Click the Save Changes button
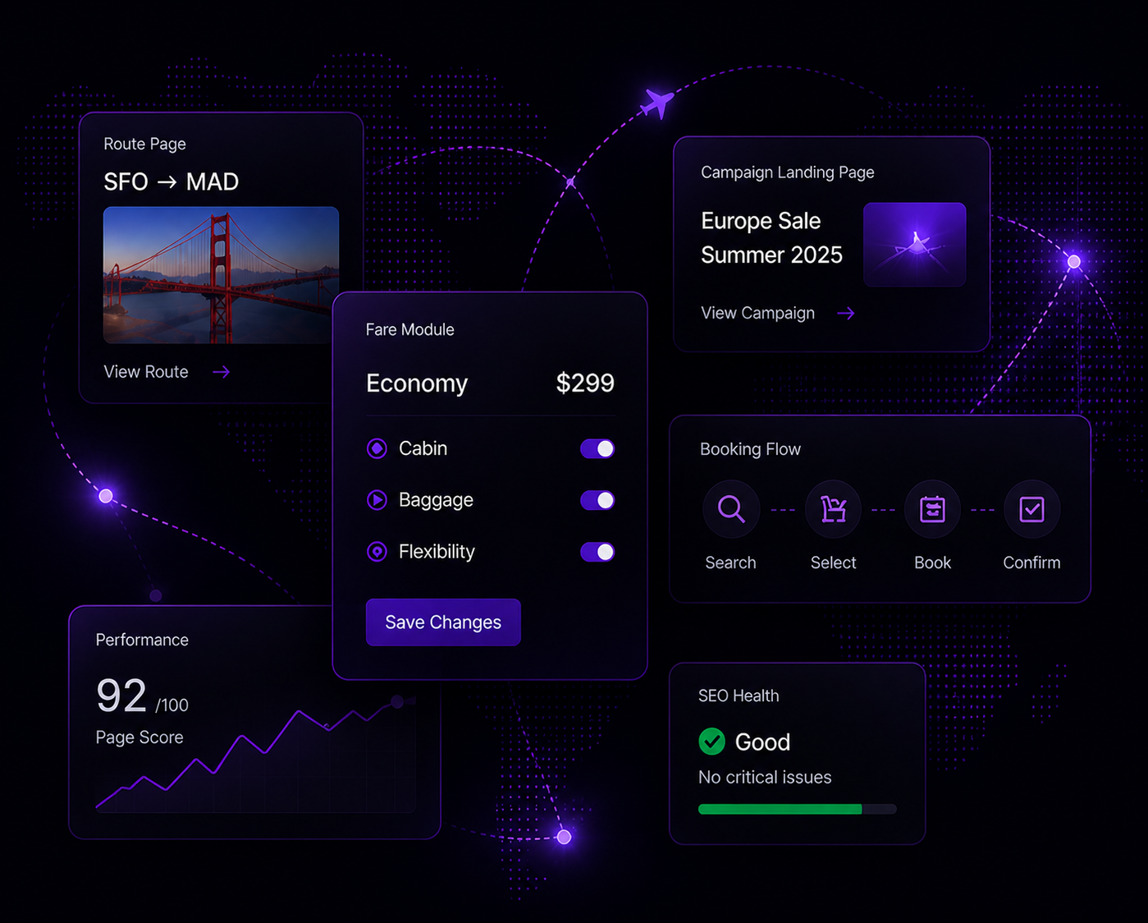 (x=443, y=622)
